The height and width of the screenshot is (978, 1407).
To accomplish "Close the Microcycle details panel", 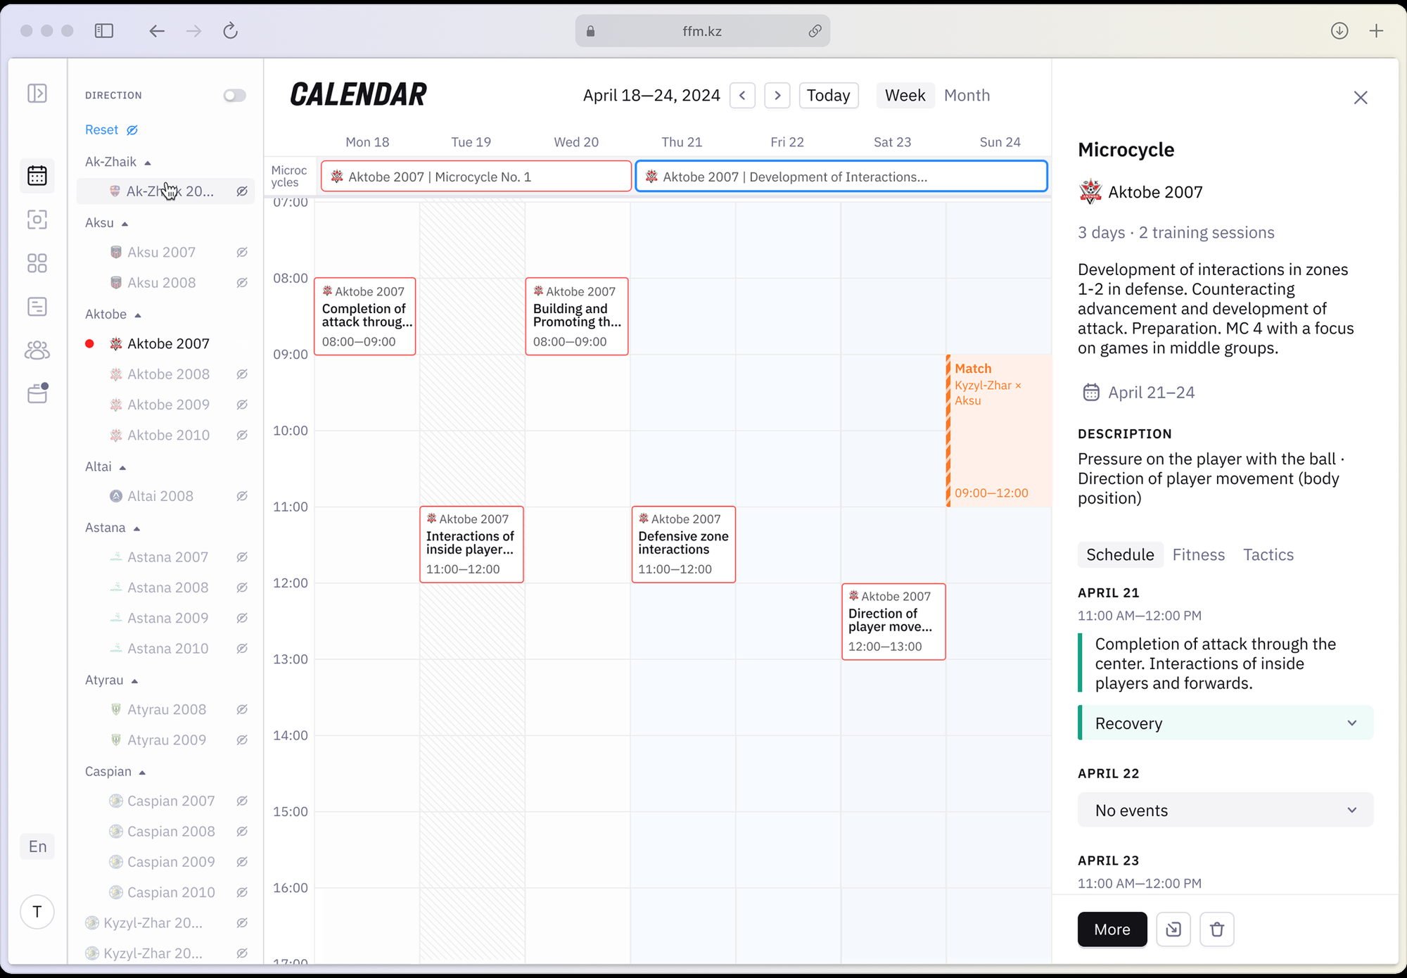I will click(x=1361, y=98).
